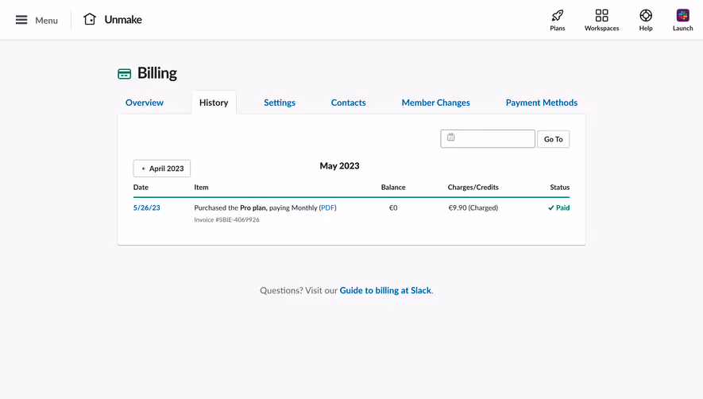Image resolution: width=703 pixels, height=399 pixels.
Task: Switch to the Overview tab
Action: pyautogui.click(x=145, y=103)
